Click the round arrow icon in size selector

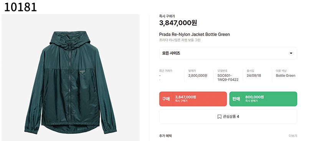(291, 53)
